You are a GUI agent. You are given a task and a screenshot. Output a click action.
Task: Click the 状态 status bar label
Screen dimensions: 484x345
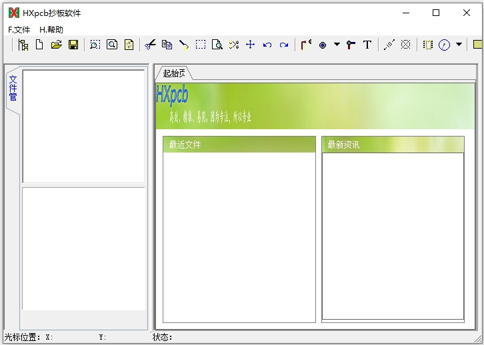coord(163,337)
